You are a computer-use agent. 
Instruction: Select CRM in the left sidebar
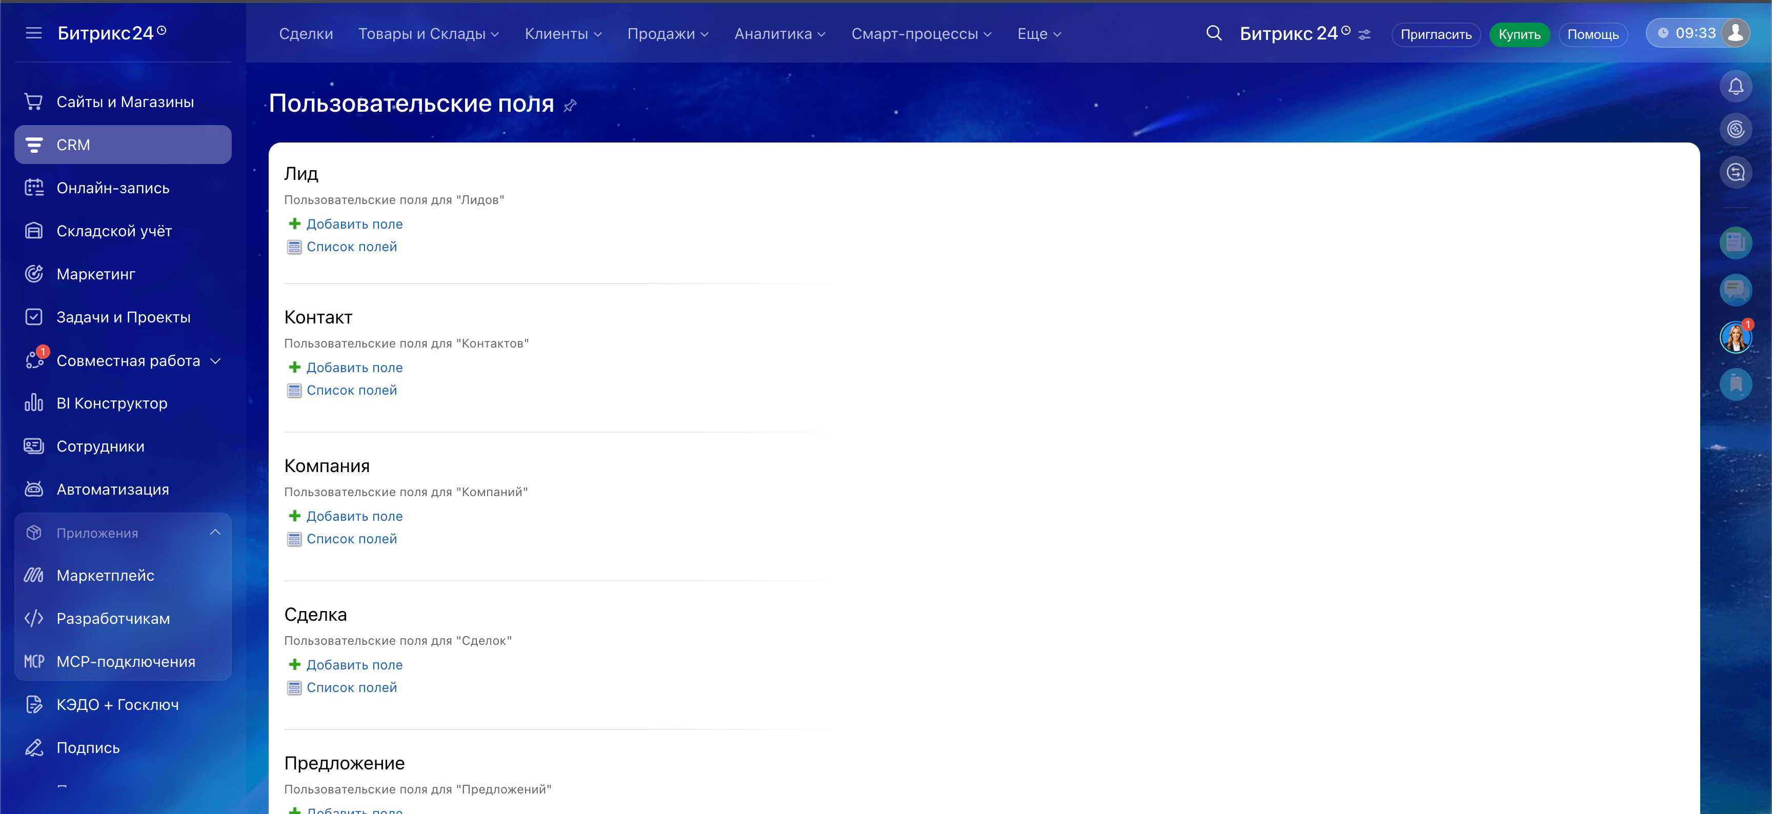point(74,145)
